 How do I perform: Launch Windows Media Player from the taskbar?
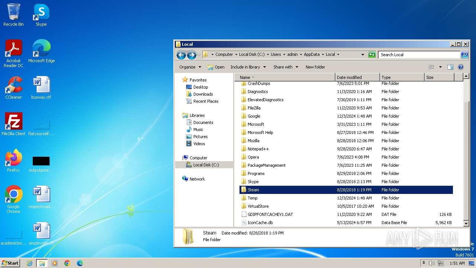(55, 263)
